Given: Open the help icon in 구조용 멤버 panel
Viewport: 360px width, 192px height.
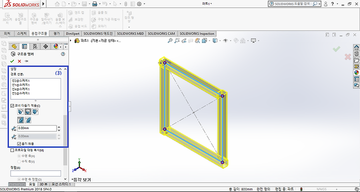Looking at the screenshot, I should [63, 54].
